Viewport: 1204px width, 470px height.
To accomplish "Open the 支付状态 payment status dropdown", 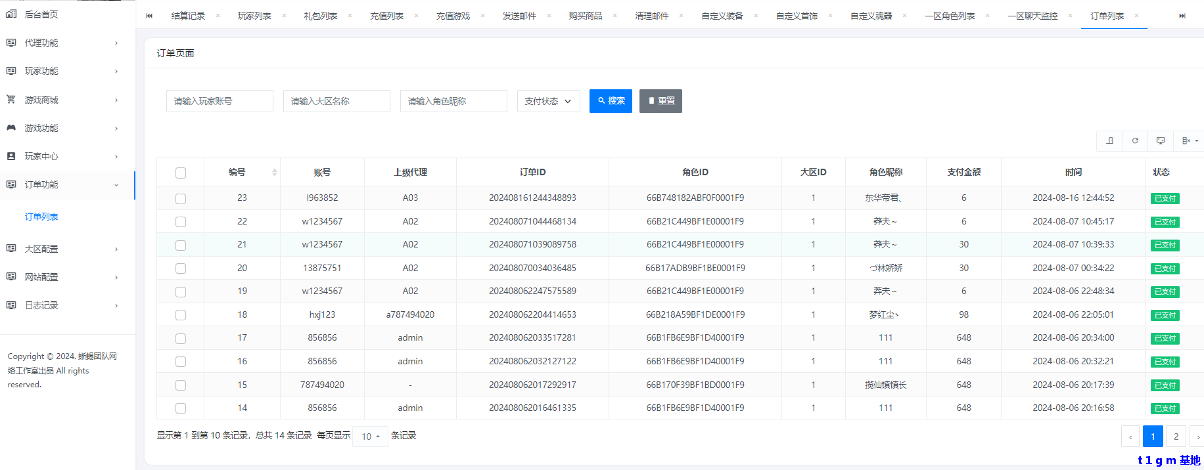I will [x=548, y=101].
